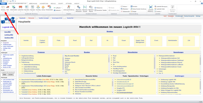
Task: Open the Disposition icon
Action: [x=27, y=7]
